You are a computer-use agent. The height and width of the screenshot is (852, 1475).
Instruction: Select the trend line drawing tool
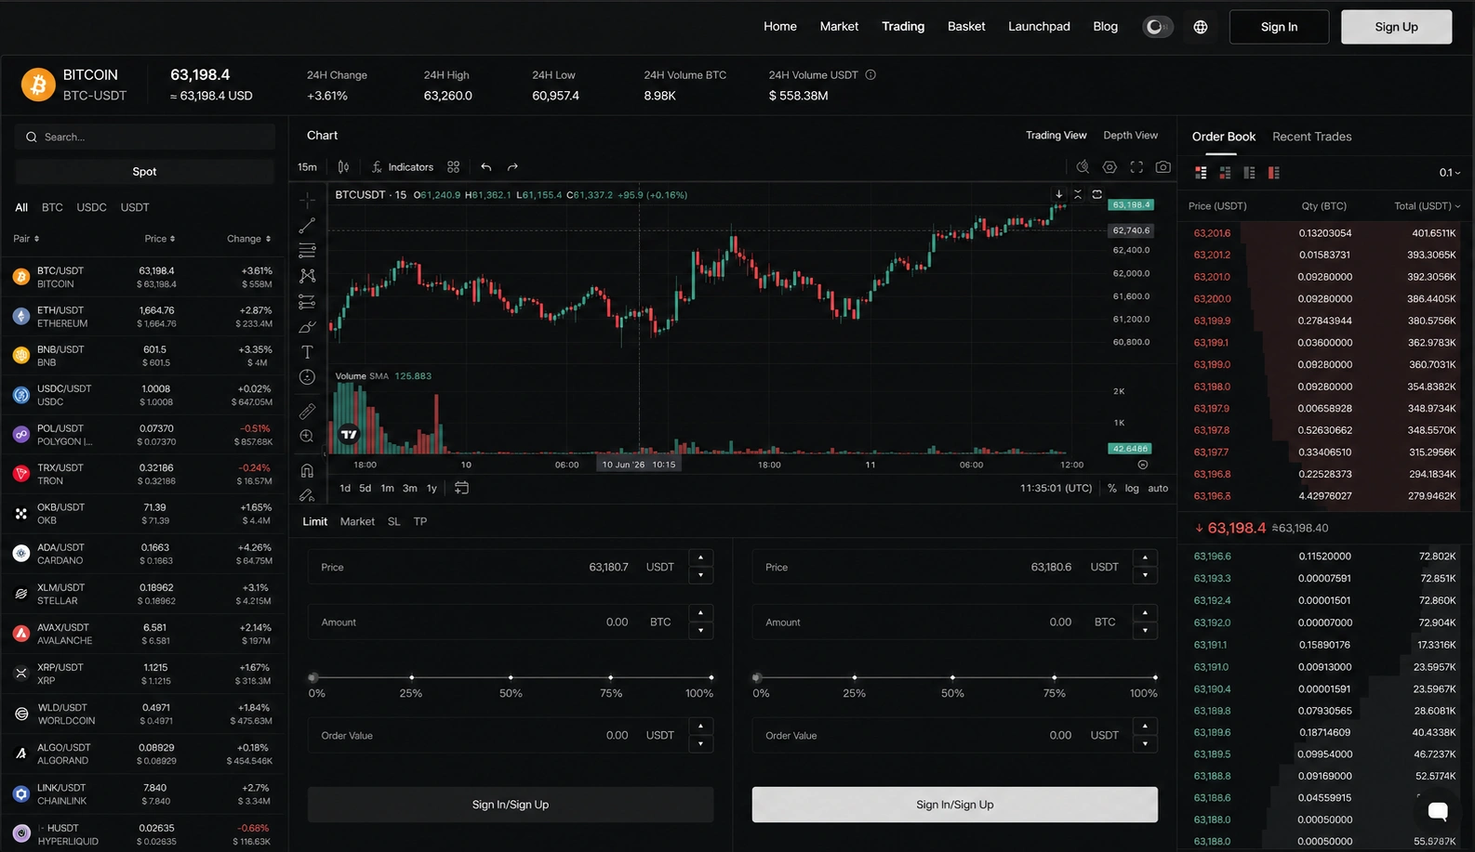tap(307, 226)
